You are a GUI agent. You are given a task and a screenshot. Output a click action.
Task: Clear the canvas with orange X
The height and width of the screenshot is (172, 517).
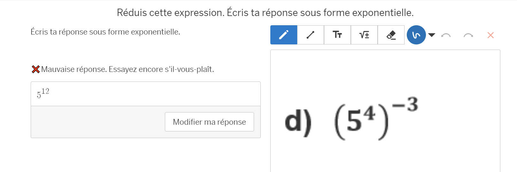(x=490, y=35)
